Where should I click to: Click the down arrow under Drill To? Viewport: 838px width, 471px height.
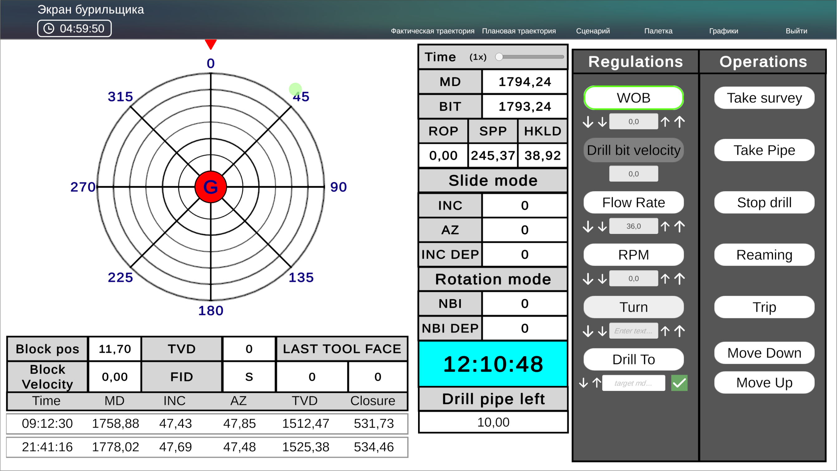[x=584, y=383]
